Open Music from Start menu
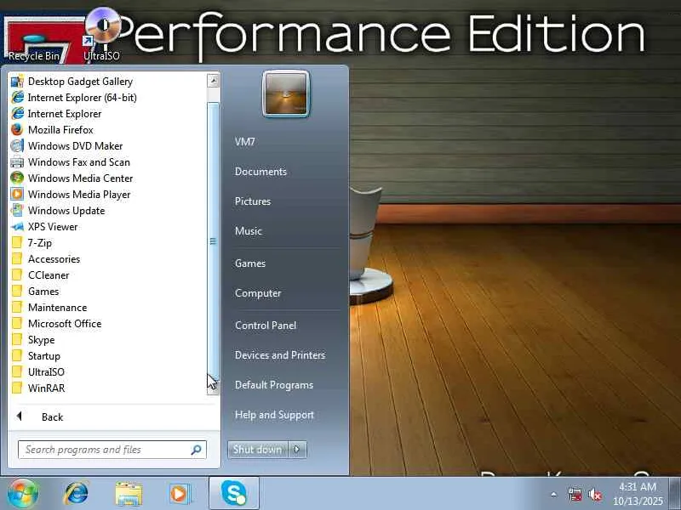681x510 pixels. (x=249, y=231)
